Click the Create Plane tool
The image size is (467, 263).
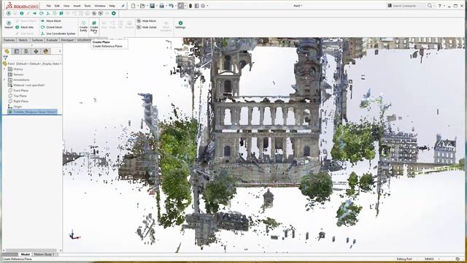pos(94,26)
